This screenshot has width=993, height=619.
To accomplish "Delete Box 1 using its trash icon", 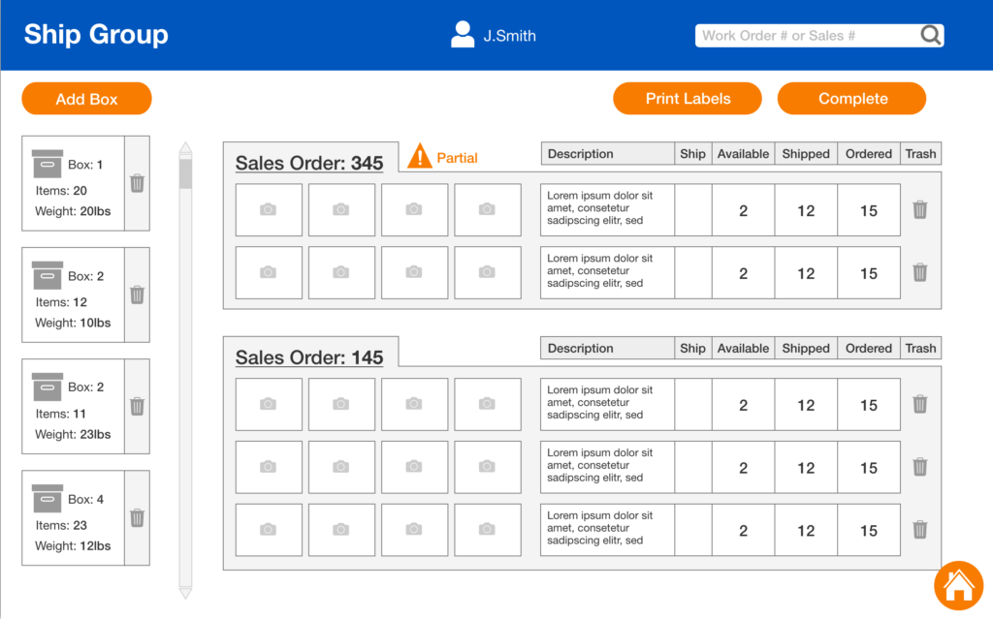I will click(137, 183).
